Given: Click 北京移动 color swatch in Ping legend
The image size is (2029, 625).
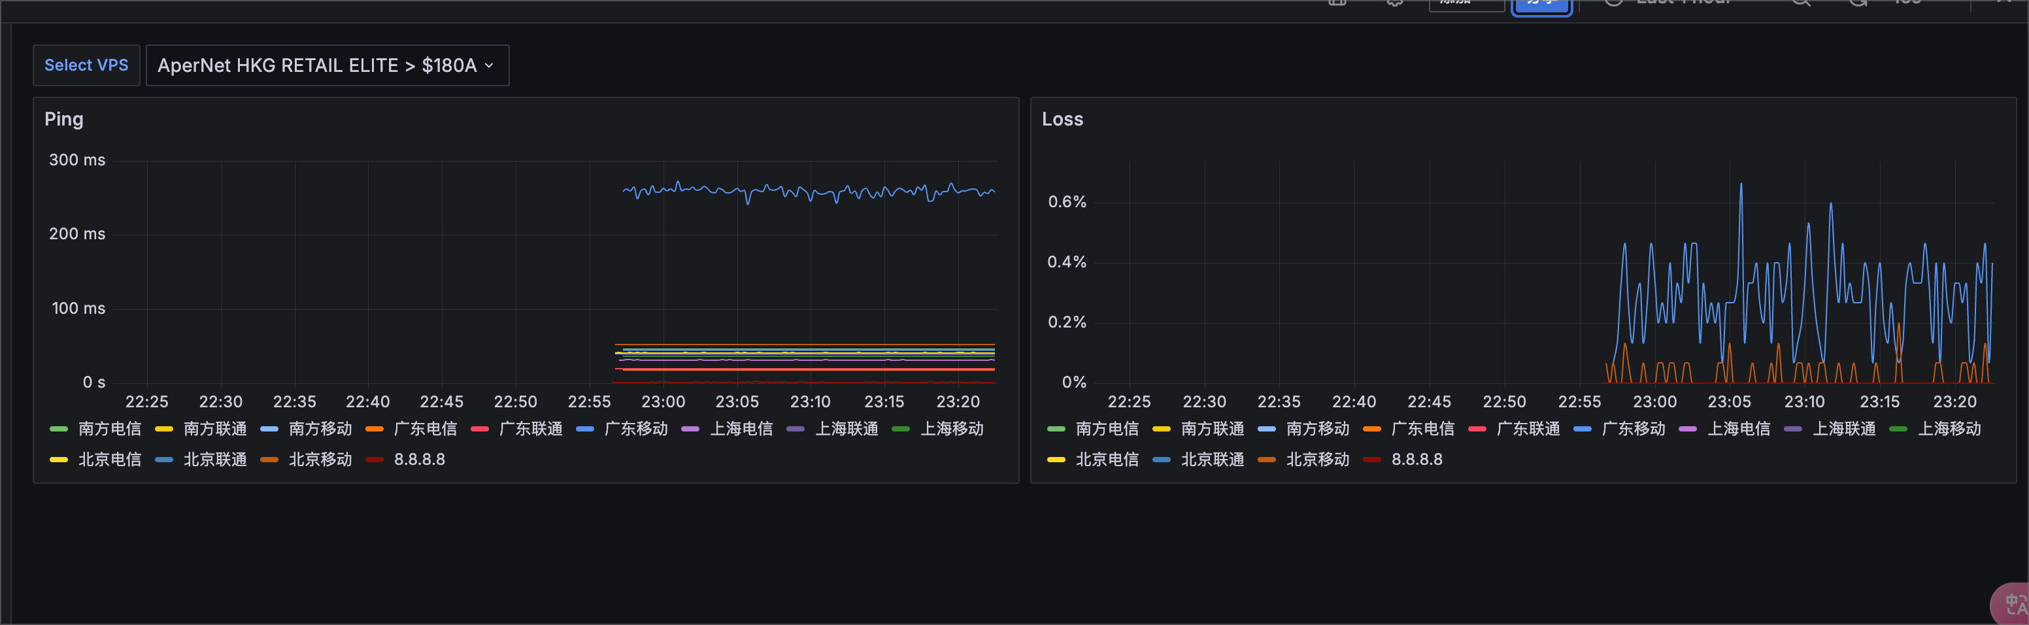Looking at the screenshot, I should point(269,460).
